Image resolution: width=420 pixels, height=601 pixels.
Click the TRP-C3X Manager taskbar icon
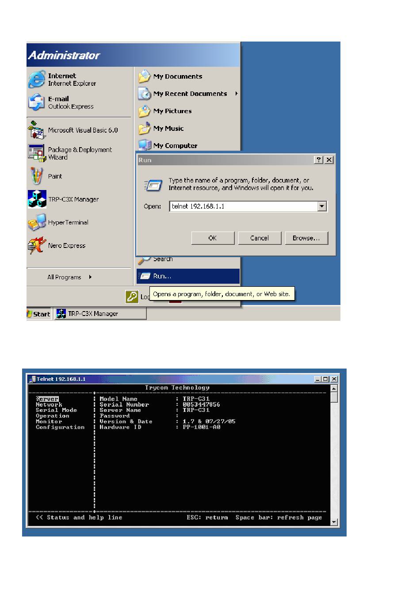pyautogui.click(x=61, y=314)
